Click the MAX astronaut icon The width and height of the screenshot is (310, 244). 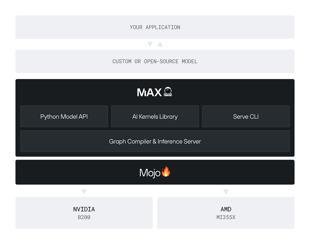[x=168, y=92]
